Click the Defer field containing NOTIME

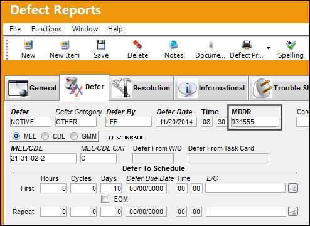31,122
